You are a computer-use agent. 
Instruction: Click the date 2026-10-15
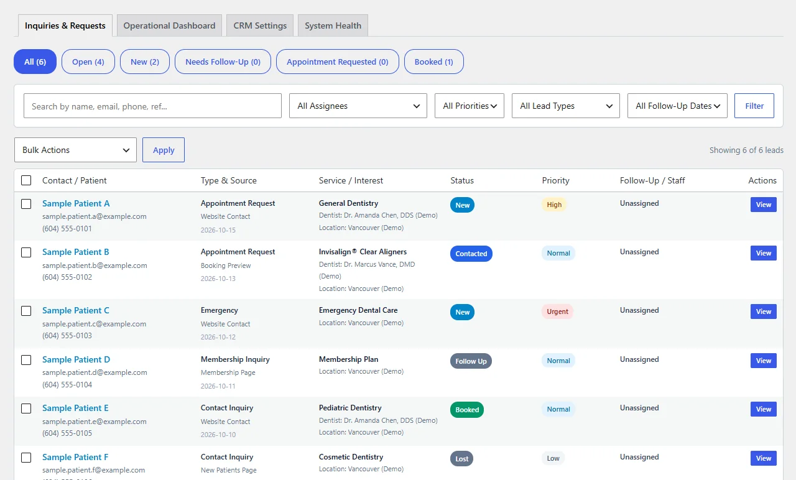pyautogui.click(x=218, y=230)
